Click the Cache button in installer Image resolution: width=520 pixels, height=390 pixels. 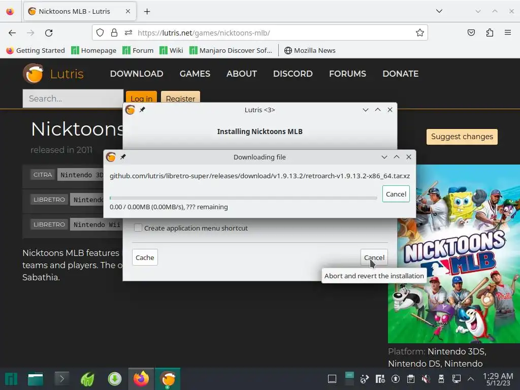[x=145, y=257]
